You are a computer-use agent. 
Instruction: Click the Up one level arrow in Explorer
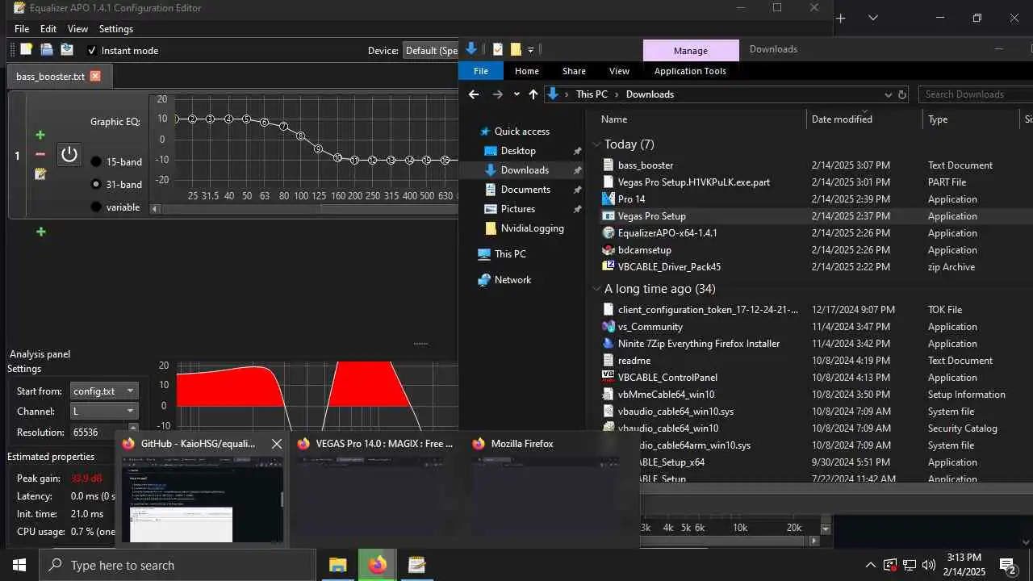(x=533, y=94)
